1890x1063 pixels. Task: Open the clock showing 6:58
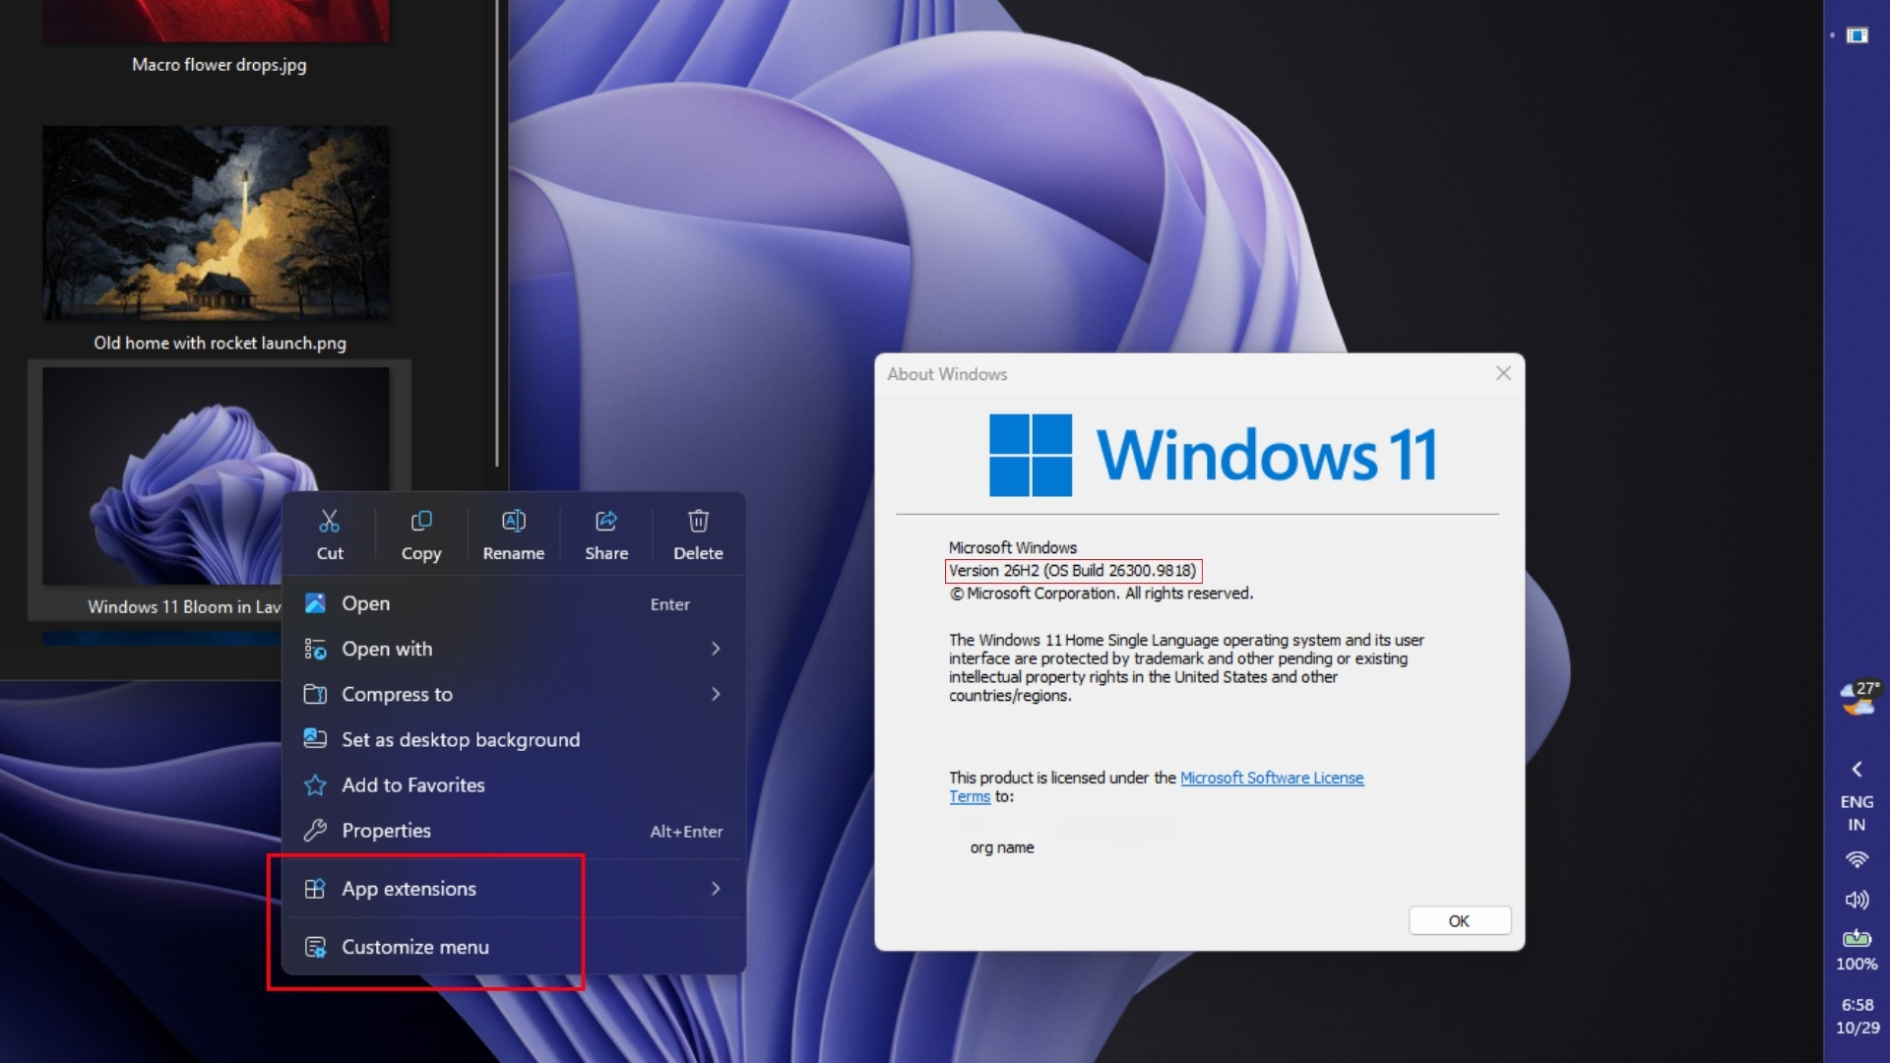tap(1858, 1016)
